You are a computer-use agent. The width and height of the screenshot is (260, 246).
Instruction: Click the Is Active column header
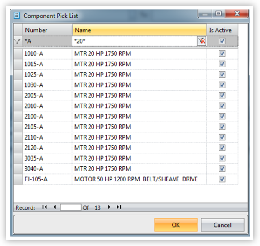tap(222, 30)
